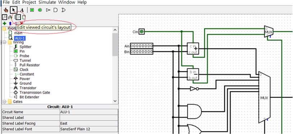Screen dimensions: 293x134
Task: Toggle first bit of Bin input
Action: [132, 52]
